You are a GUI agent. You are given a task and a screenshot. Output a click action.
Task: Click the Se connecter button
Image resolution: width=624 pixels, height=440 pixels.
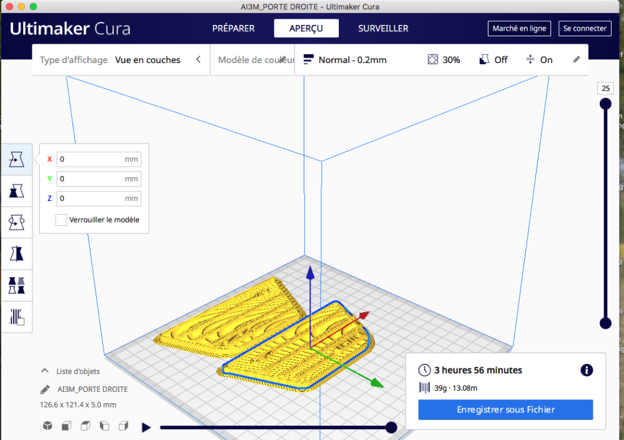click(585, 28)
